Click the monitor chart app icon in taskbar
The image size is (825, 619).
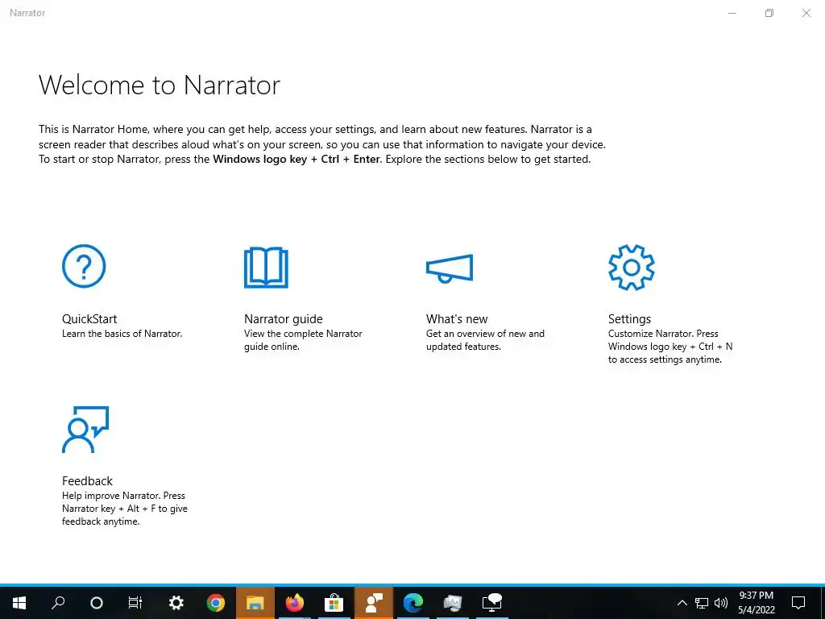click(x=453, y=603)
